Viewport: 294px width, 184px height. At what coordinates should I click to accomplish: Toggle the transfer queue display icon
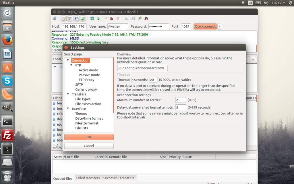(x=83, y=18)
